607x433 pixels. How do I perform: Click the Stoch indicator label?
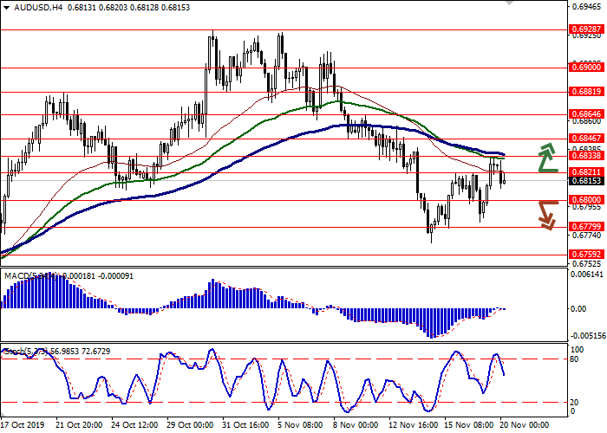pyautogui.click(x=14, y=351)
